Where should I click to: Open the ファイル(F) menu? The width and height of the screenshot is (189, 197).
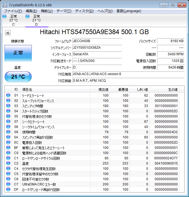point(13,11)
